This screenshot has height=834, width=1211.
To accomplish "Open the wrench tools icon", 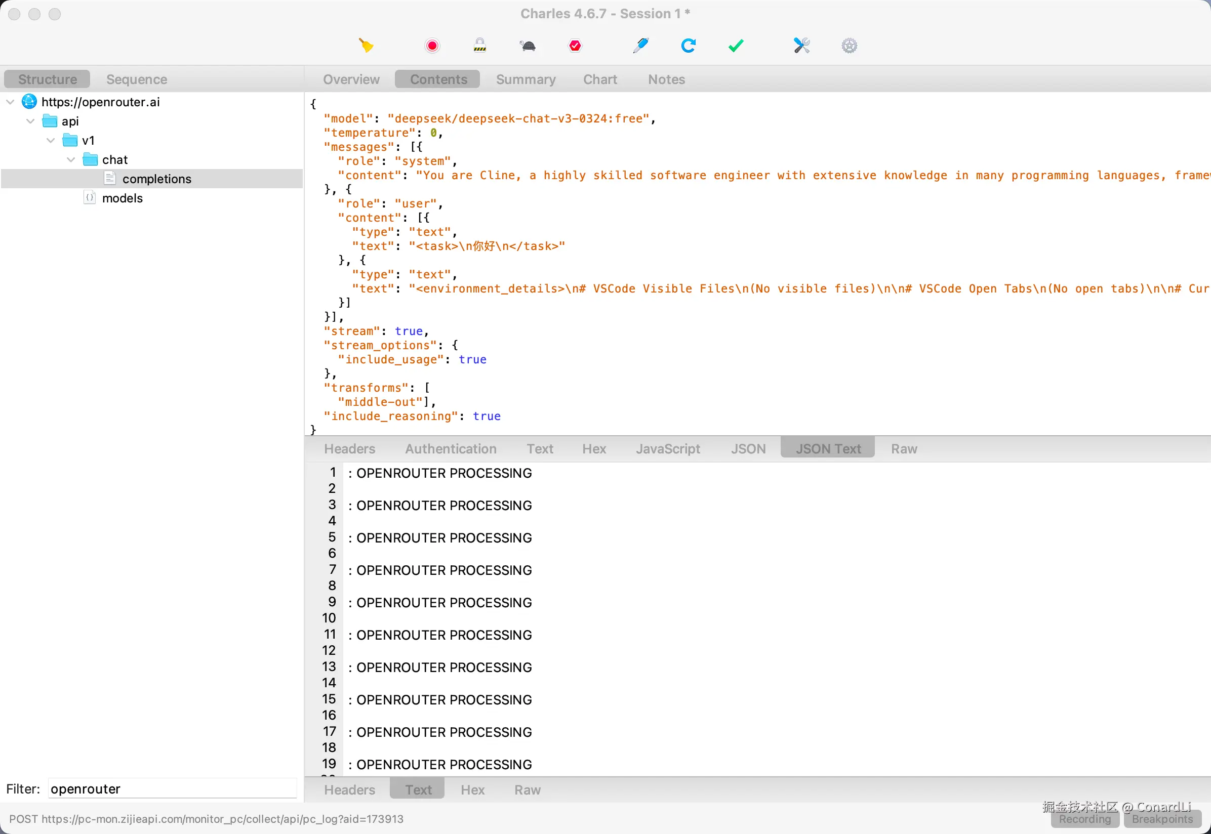I will (x=801, y=46).
